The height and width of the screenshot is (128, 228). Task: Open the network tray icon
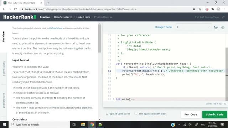point(185,124)
